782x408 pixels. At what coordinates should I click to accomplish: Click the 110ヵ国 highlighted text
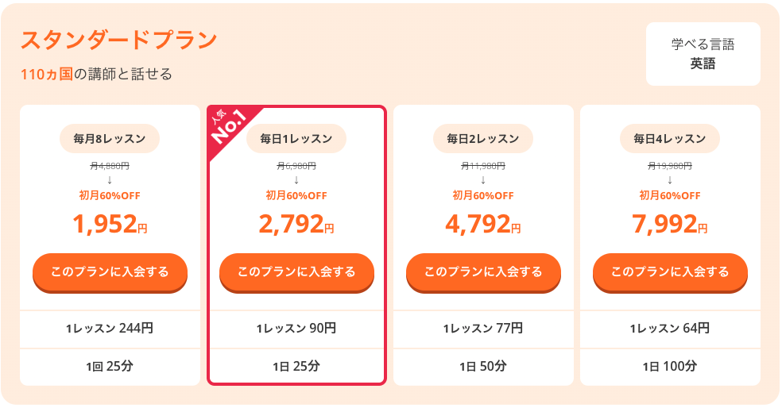tap(47, 75)
